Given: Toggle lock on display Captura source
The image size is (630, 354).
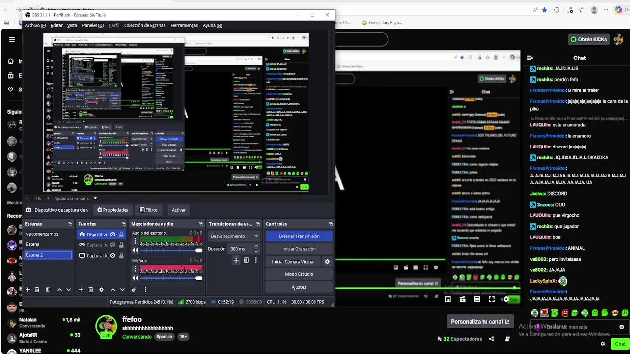Looking at the screenshot, I should pyautogui.click(x=121, y=256).
